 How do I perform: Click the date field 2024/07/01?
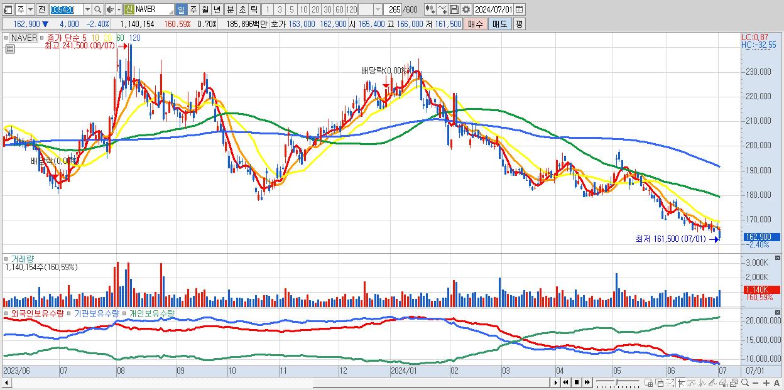pyautogui.click(x=493, y=9)
